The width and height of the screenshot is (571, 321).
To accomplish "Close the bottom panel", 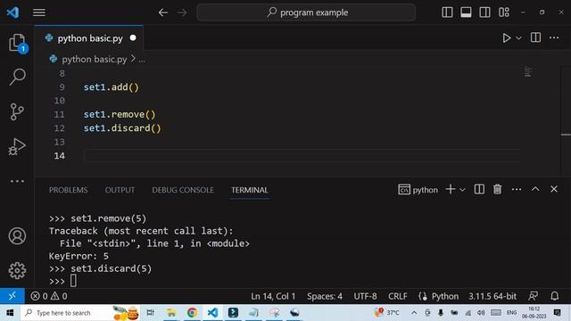I will point(554,189).
